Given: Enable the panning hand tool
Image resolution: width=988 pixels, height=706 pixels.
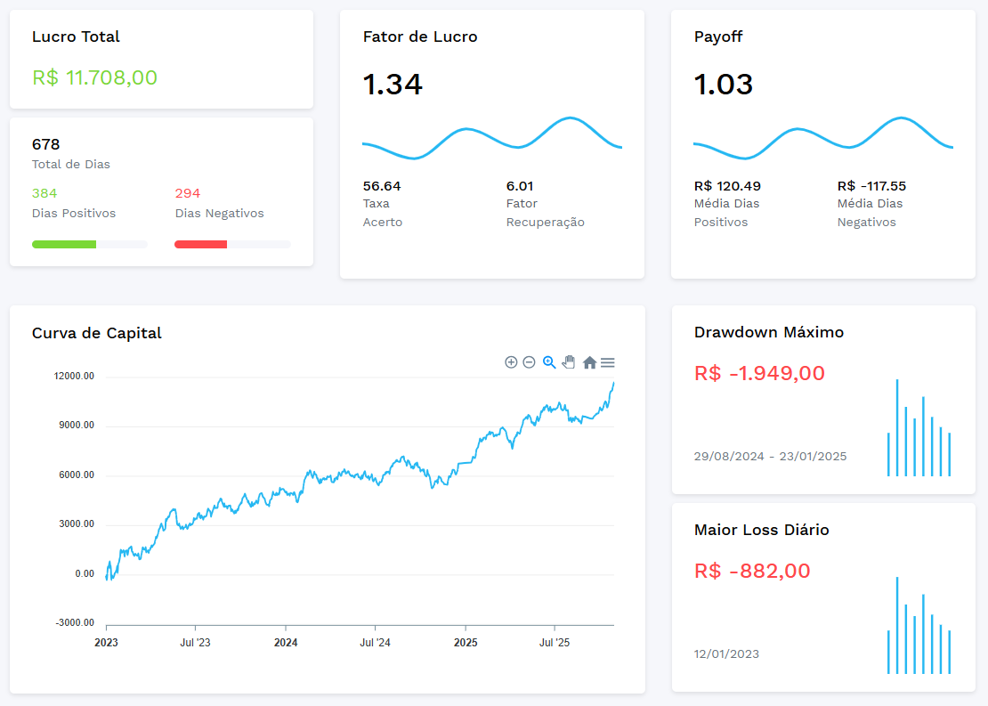Looking at the screenshot, I should click(569, 362).
